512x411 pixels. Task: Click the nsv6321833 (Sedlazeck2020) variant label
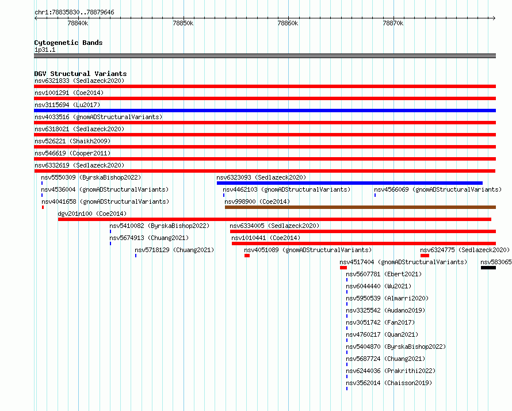tap(79, 81)
